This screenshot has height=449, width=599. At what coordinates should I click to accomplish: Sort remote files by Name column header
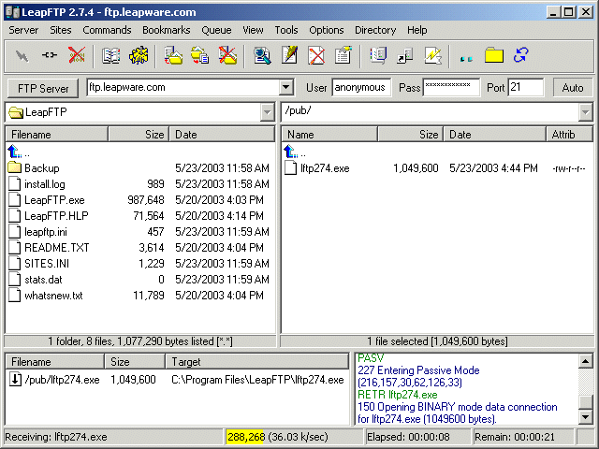tap(329, 135)
